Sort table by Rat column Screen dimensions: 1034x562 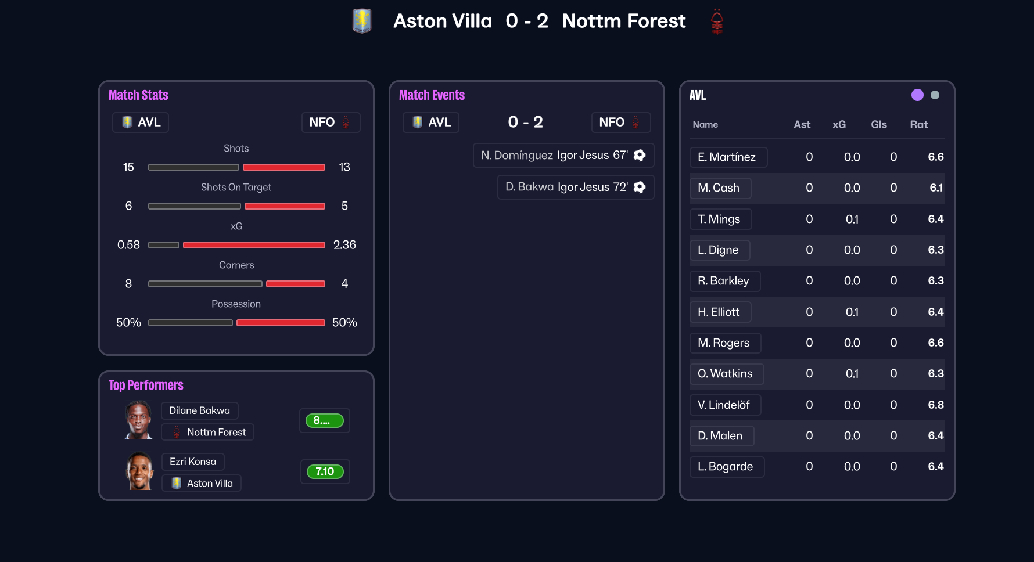[918, 125]
